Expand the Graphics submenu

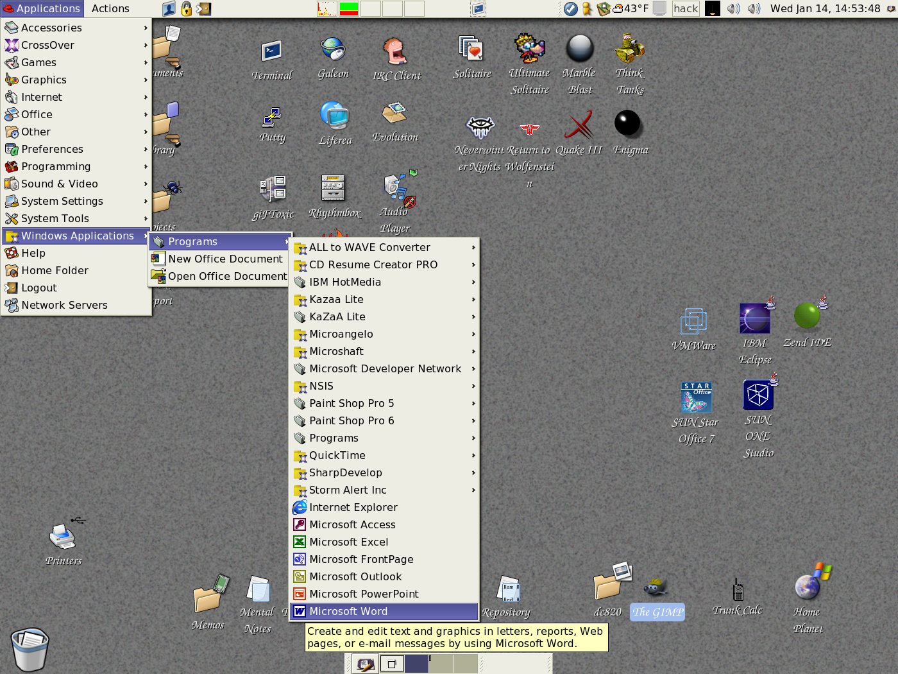[x=76, y=80]
